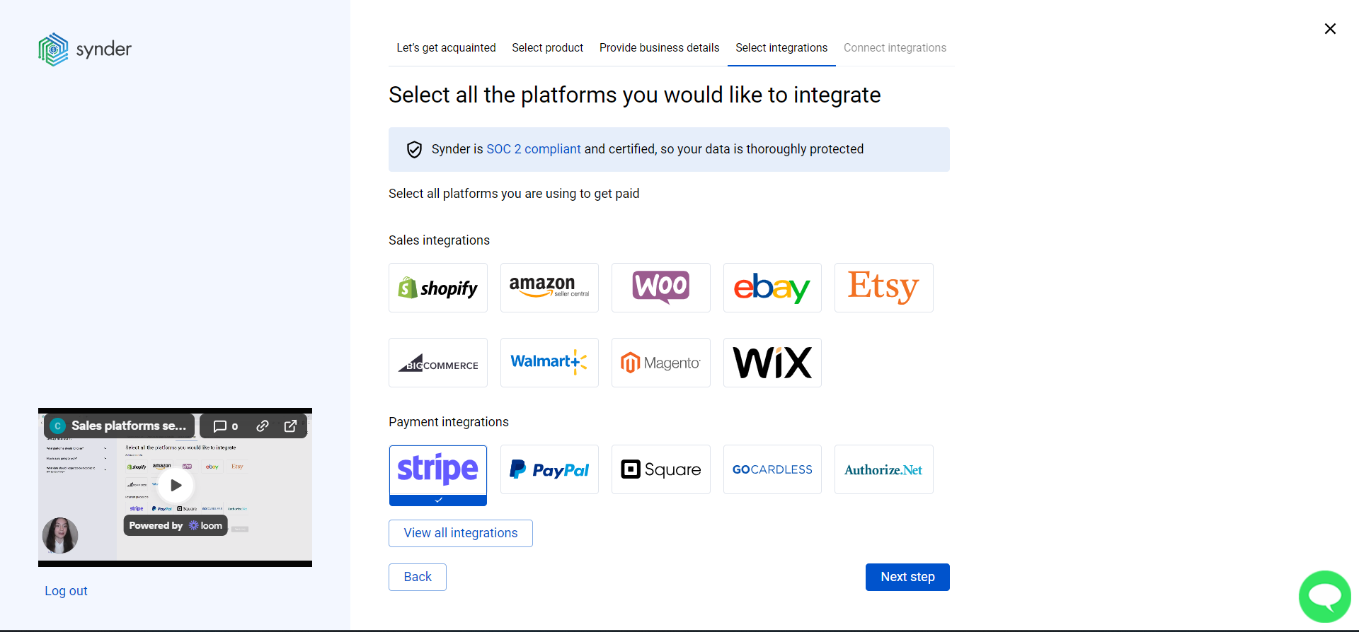Image resolution: width=1359 pixels, height=632 pixels.
Task: Toggle the GoCardless payment integration
Action: (772, 469)
